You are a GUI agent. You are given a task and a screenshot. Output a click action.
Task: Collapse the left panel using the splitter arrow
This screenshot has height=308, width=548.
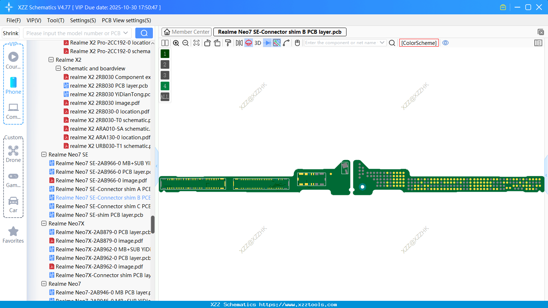point(157,166)
